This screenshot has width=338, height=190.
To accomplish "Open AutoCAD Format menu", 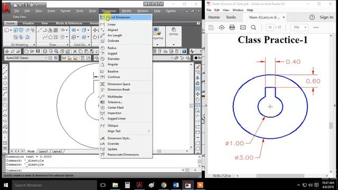I will tap(65, 11).
